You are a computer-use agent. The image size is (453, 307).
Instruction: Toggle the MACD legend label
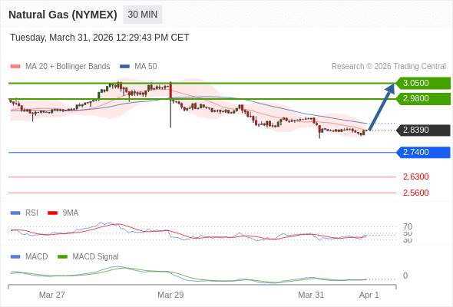click(x=37, y=257)
